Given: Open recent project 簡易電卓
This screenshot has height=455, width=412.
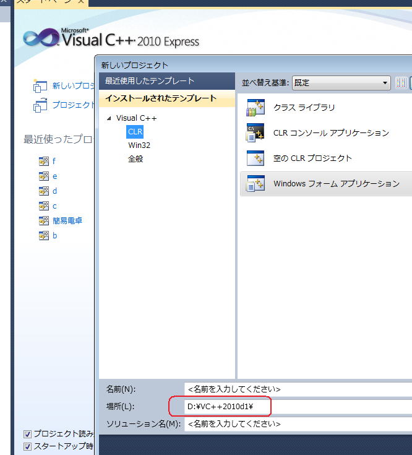Looking at the screenshot, I should pos(67,220).
